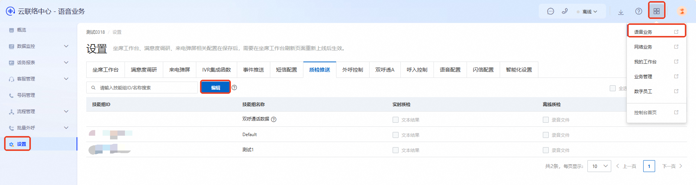Click external link icon for 我的工作台
Image resolution: width=696 pixels, height=185 pixels.
pos(676,62)
